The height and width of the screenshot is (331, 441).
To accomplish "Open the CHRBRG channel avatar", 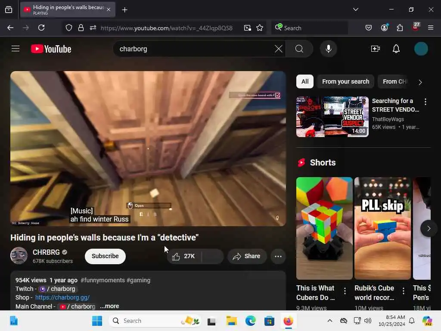I will pyautogui.click(x=19, y=256).
